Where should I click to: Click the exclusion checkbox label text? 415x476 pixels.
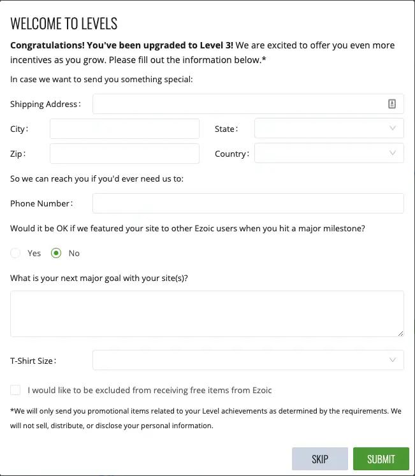(150, 390)
